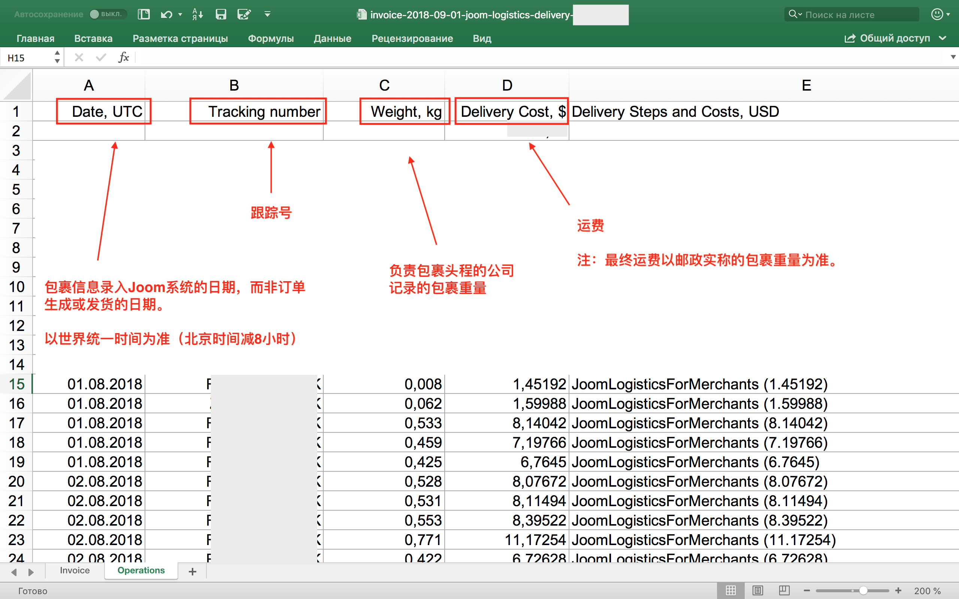The width and height of the screenshot is (959, 599).
Task: Click the Save floppy disk icon
Action: point(221,15)
